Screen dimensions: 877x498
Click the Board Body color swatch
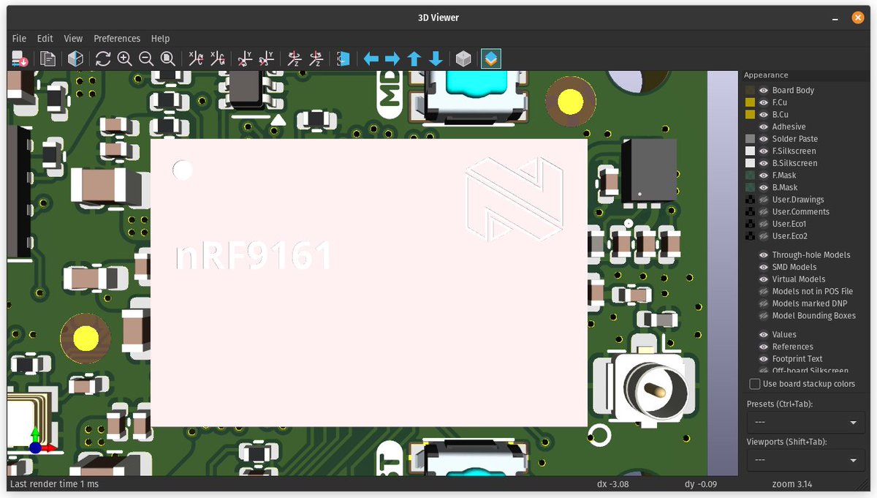coord(750,91)
